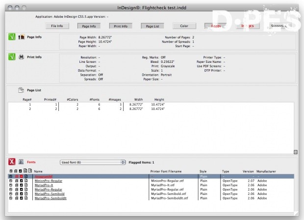Viewport: 304px width, 220px height.
Task: Switch to the Color section
Action: [184, 26]
